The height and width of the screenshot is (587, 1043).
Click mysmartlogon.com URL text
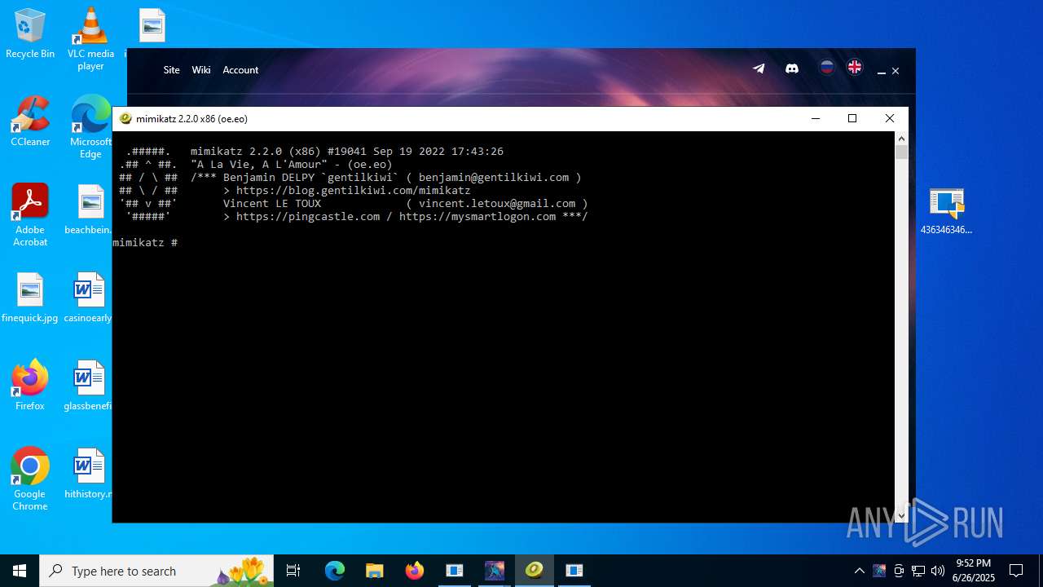click(477, 217)
